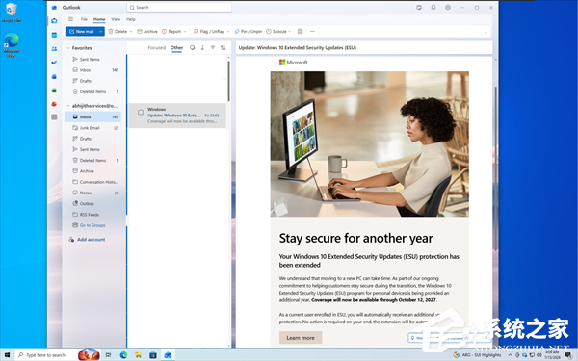
Task: Open the Windows Start menu
Action: click(7, 355)
